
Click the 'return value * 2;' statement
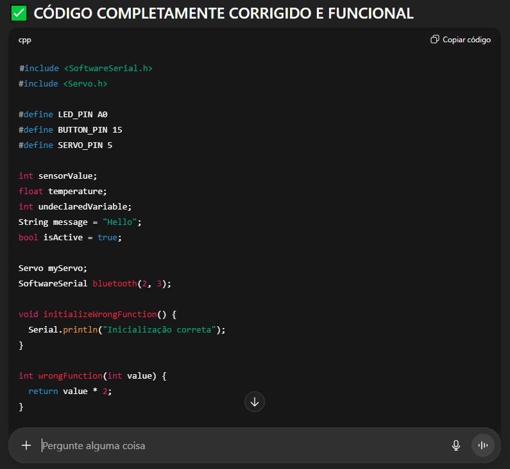[70, 391]
